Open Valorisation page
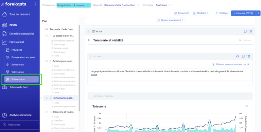 click(x=15, y=72)
